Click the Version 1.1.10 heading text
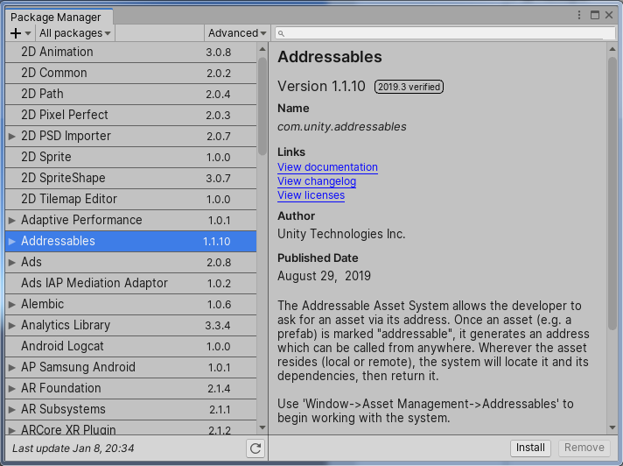 [321, 87]
